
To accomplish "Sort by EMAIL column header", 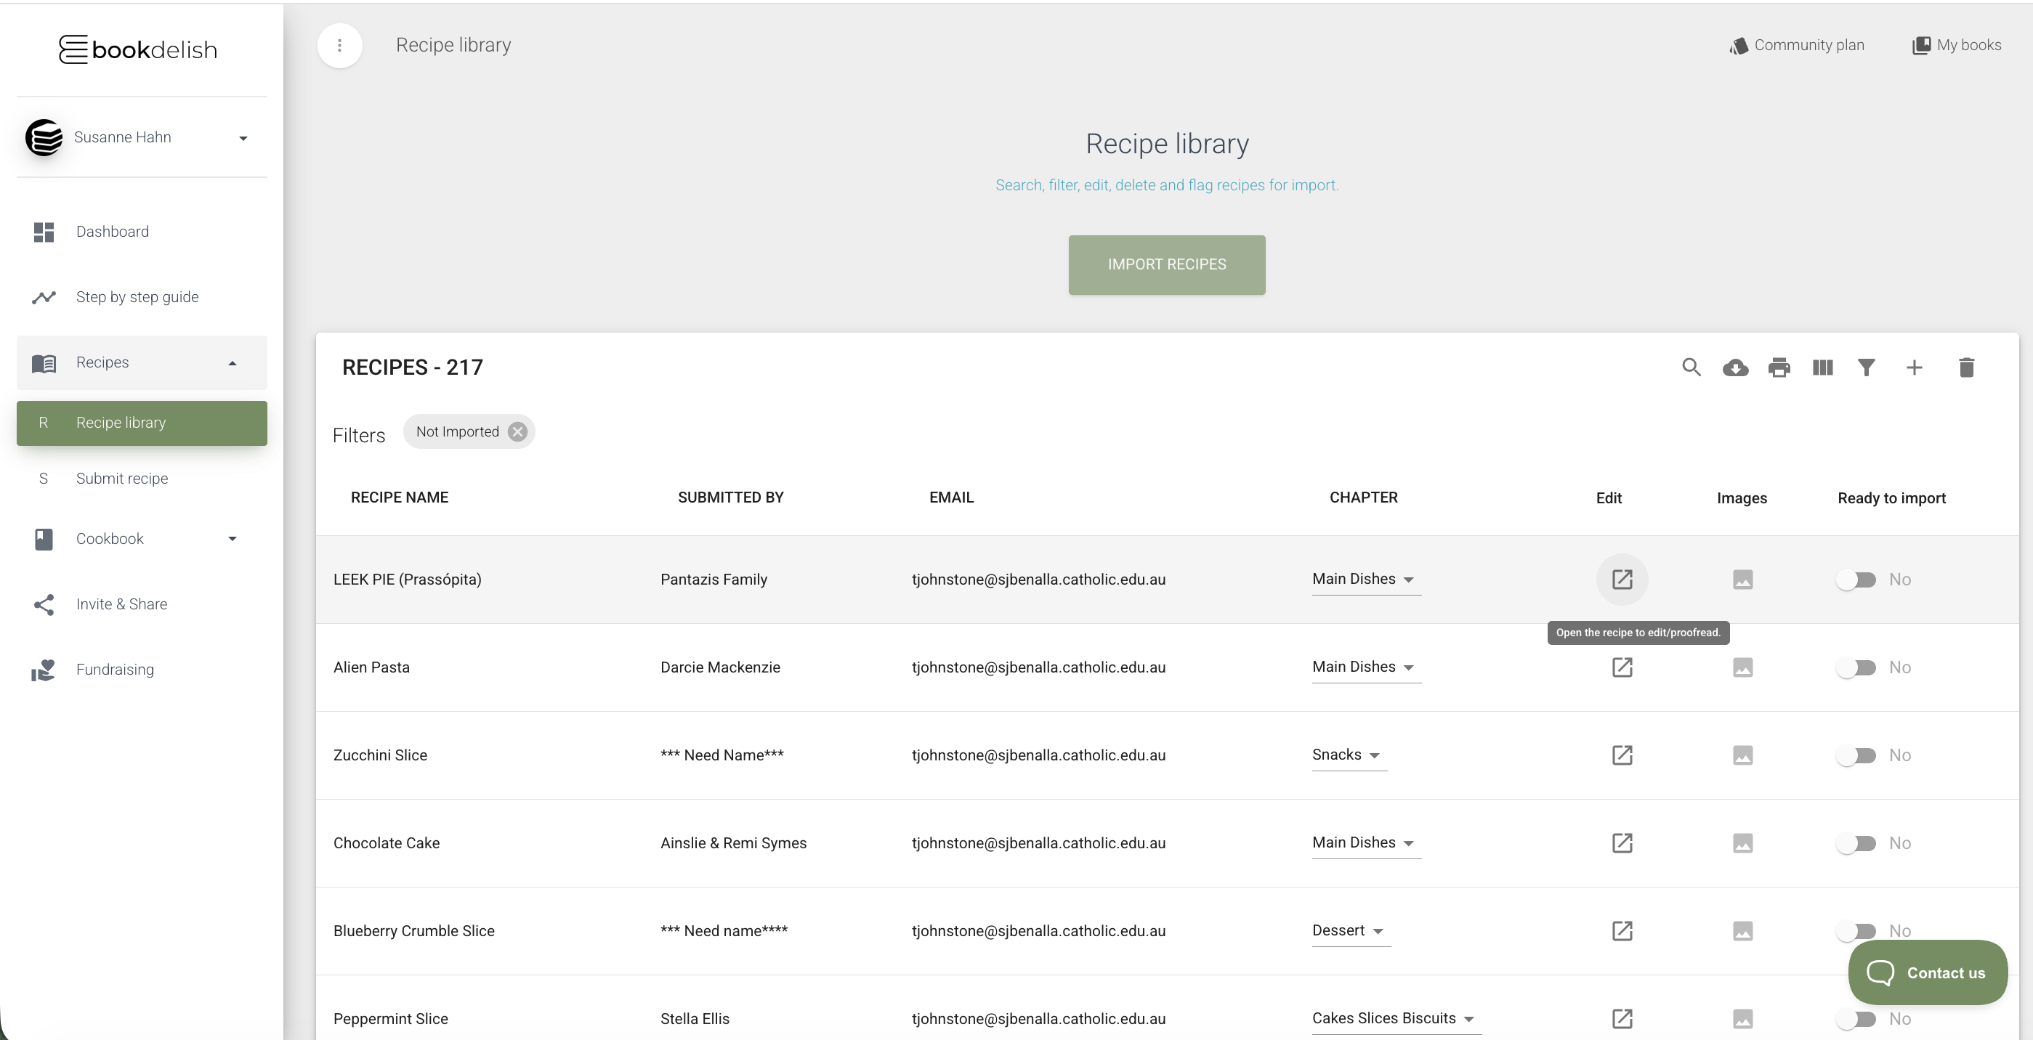I will (951, 498).
